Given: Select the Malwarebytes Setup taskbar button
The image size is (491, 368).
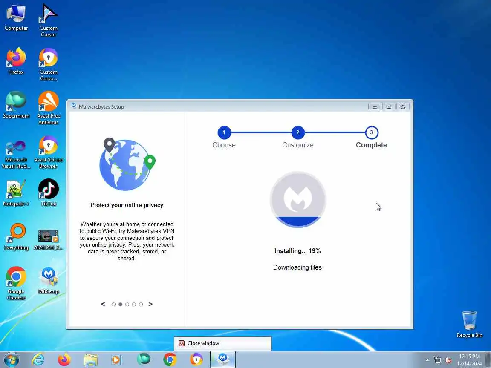Looking at the screenshot, I should (x=222, y=359).
